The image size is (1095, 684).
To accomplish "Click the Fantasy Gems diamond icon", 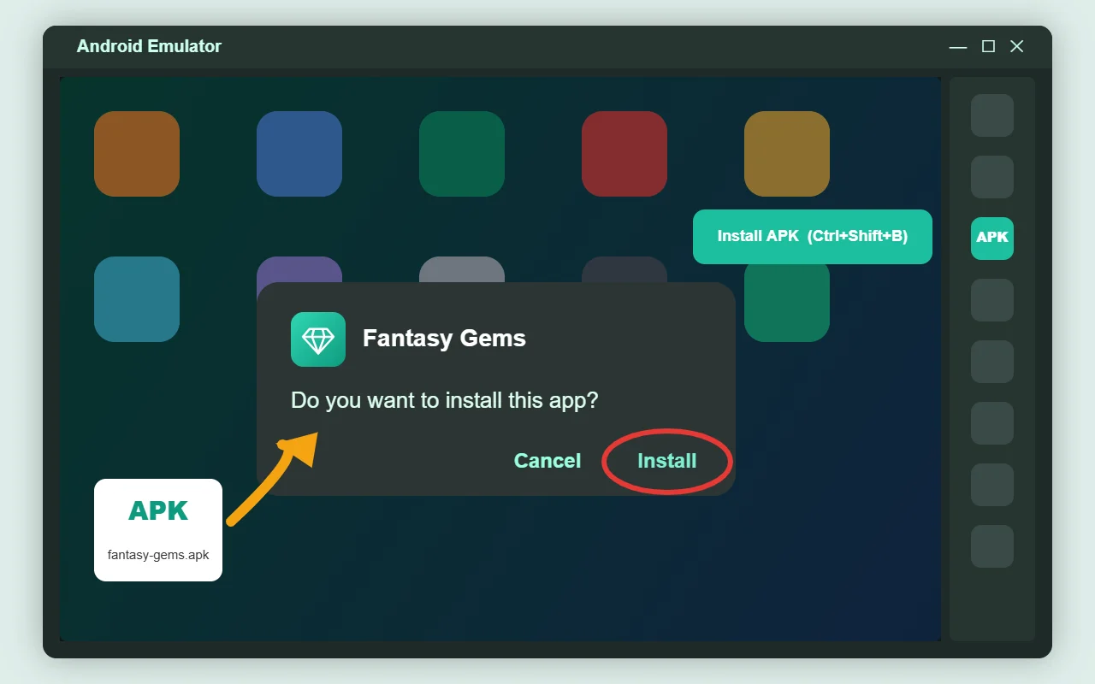I will point(318,339).
